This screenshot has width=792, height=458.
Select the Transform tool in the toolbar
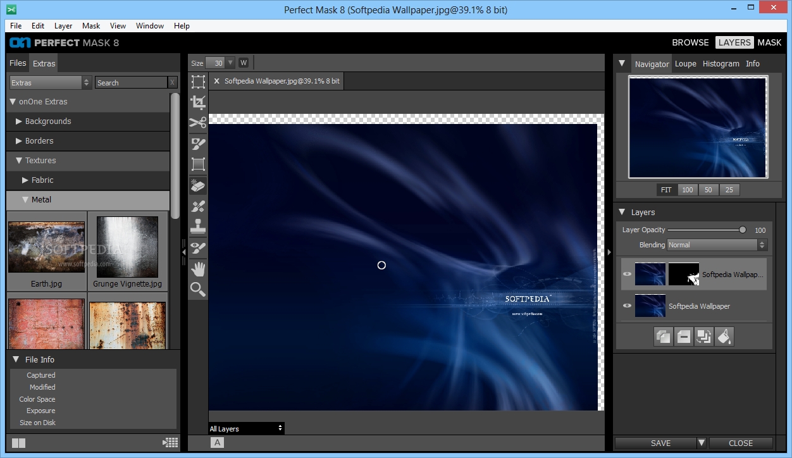pos(198,82)
